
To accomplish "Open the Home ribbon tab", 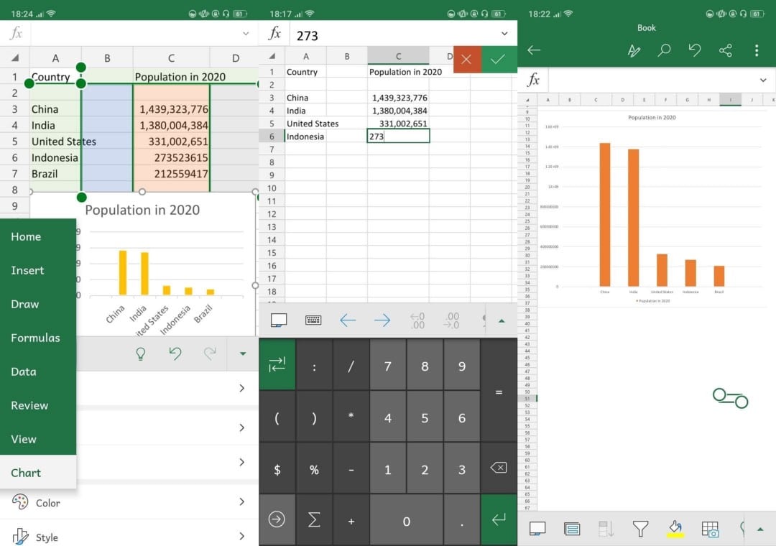I will pos(26,236).
